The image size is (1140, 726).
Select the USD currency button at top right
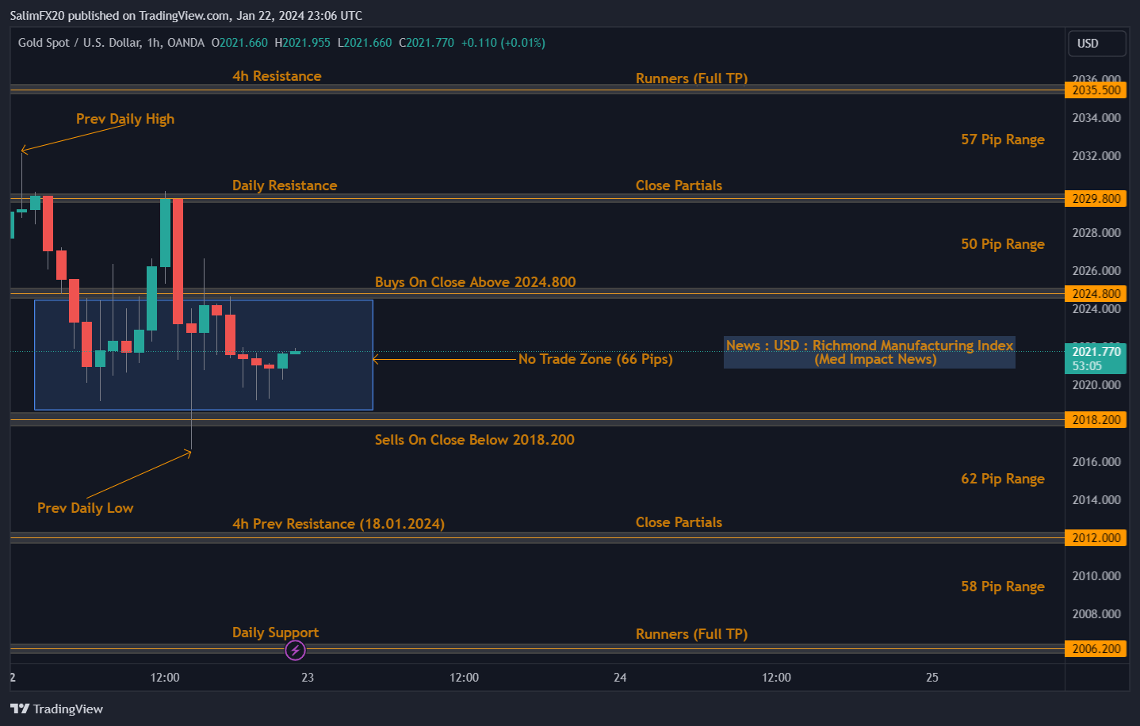pos(1096,44)
